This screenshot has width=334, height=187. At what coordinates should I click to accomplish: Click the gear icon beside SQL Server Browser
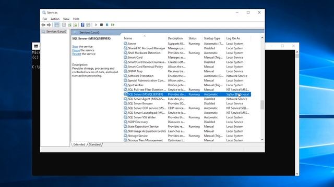tap(125, 103)
